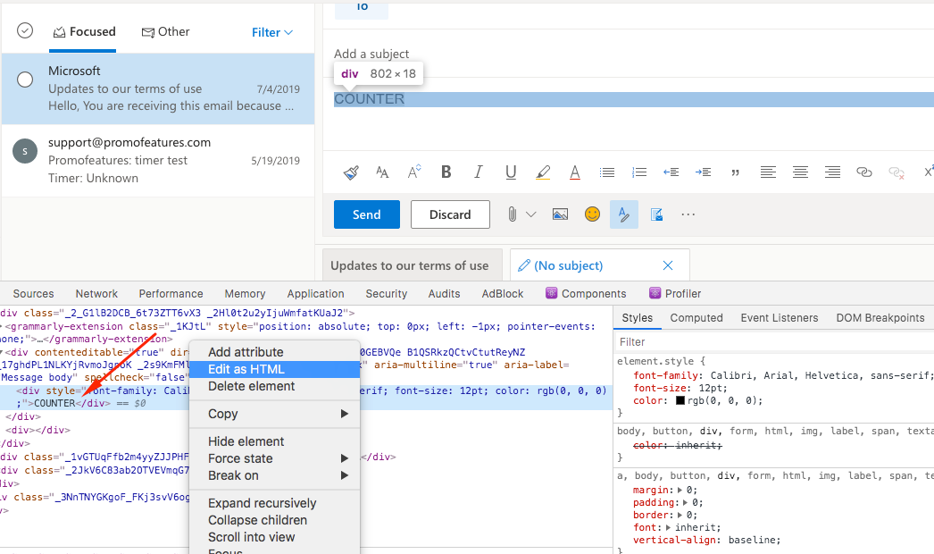
Task: Click the remove link icon
Action: [896, 173]
